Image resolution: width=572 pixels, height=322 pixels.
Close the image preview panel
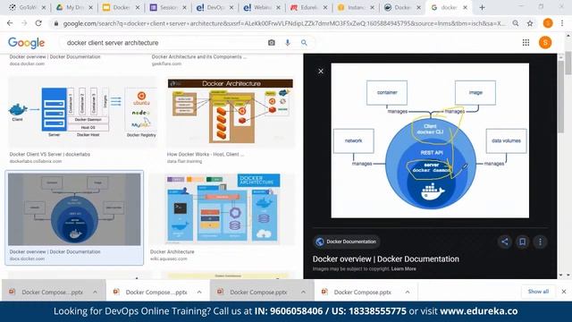(x=321, y=72)
